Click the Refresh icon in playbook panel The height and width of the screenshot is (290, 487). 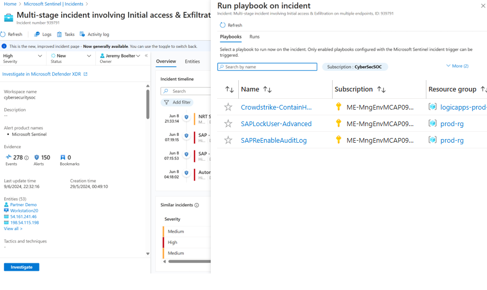pyautogui.click(x=223, y=25)
